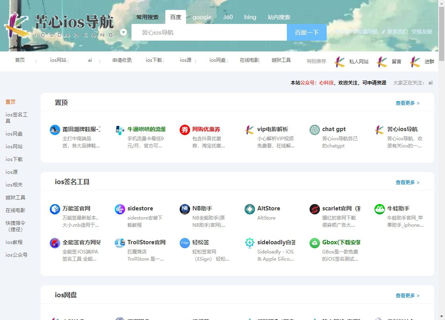
Task: Click the scarlet官网 red icon
Action: point(315,209)
